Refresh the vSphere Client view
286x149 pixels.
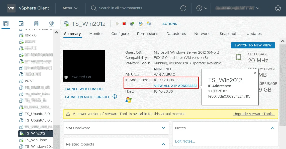[x=183, y=8]
